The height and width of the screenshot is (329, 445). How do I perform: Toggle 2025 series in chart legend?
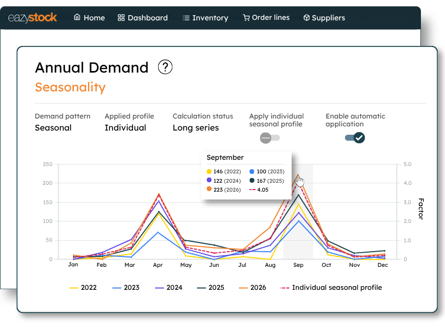210,288
